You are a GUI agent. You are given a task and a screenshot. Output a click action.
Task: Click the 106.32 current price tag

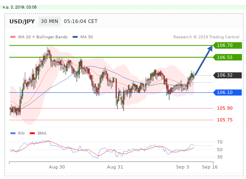click(227, 75)
